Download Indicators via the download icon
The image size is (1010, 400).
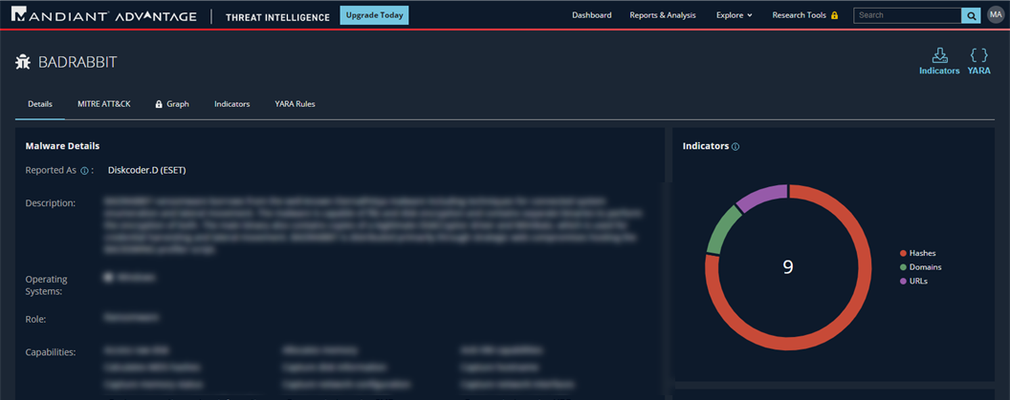939,62
